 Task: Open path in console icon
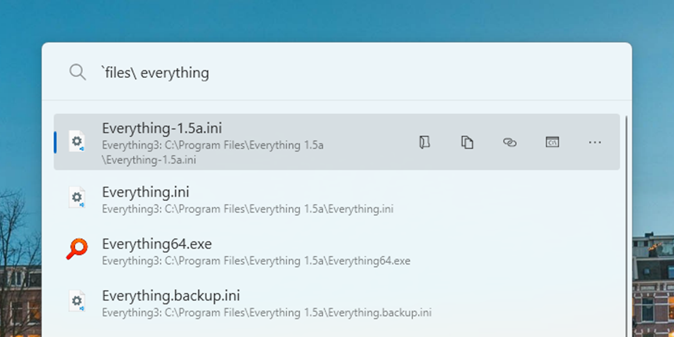[552, 142]
